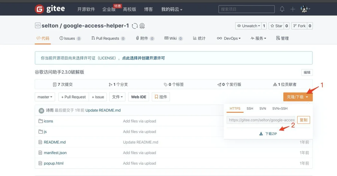Open the selton owner link
This screenshot has height=176, width=337.
click(x=50, y=26)
